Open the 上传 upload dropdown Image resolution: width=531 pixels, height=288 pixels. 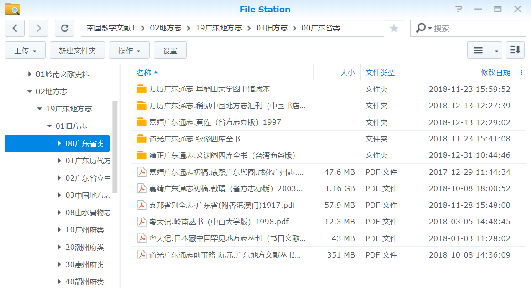(25, 51)
